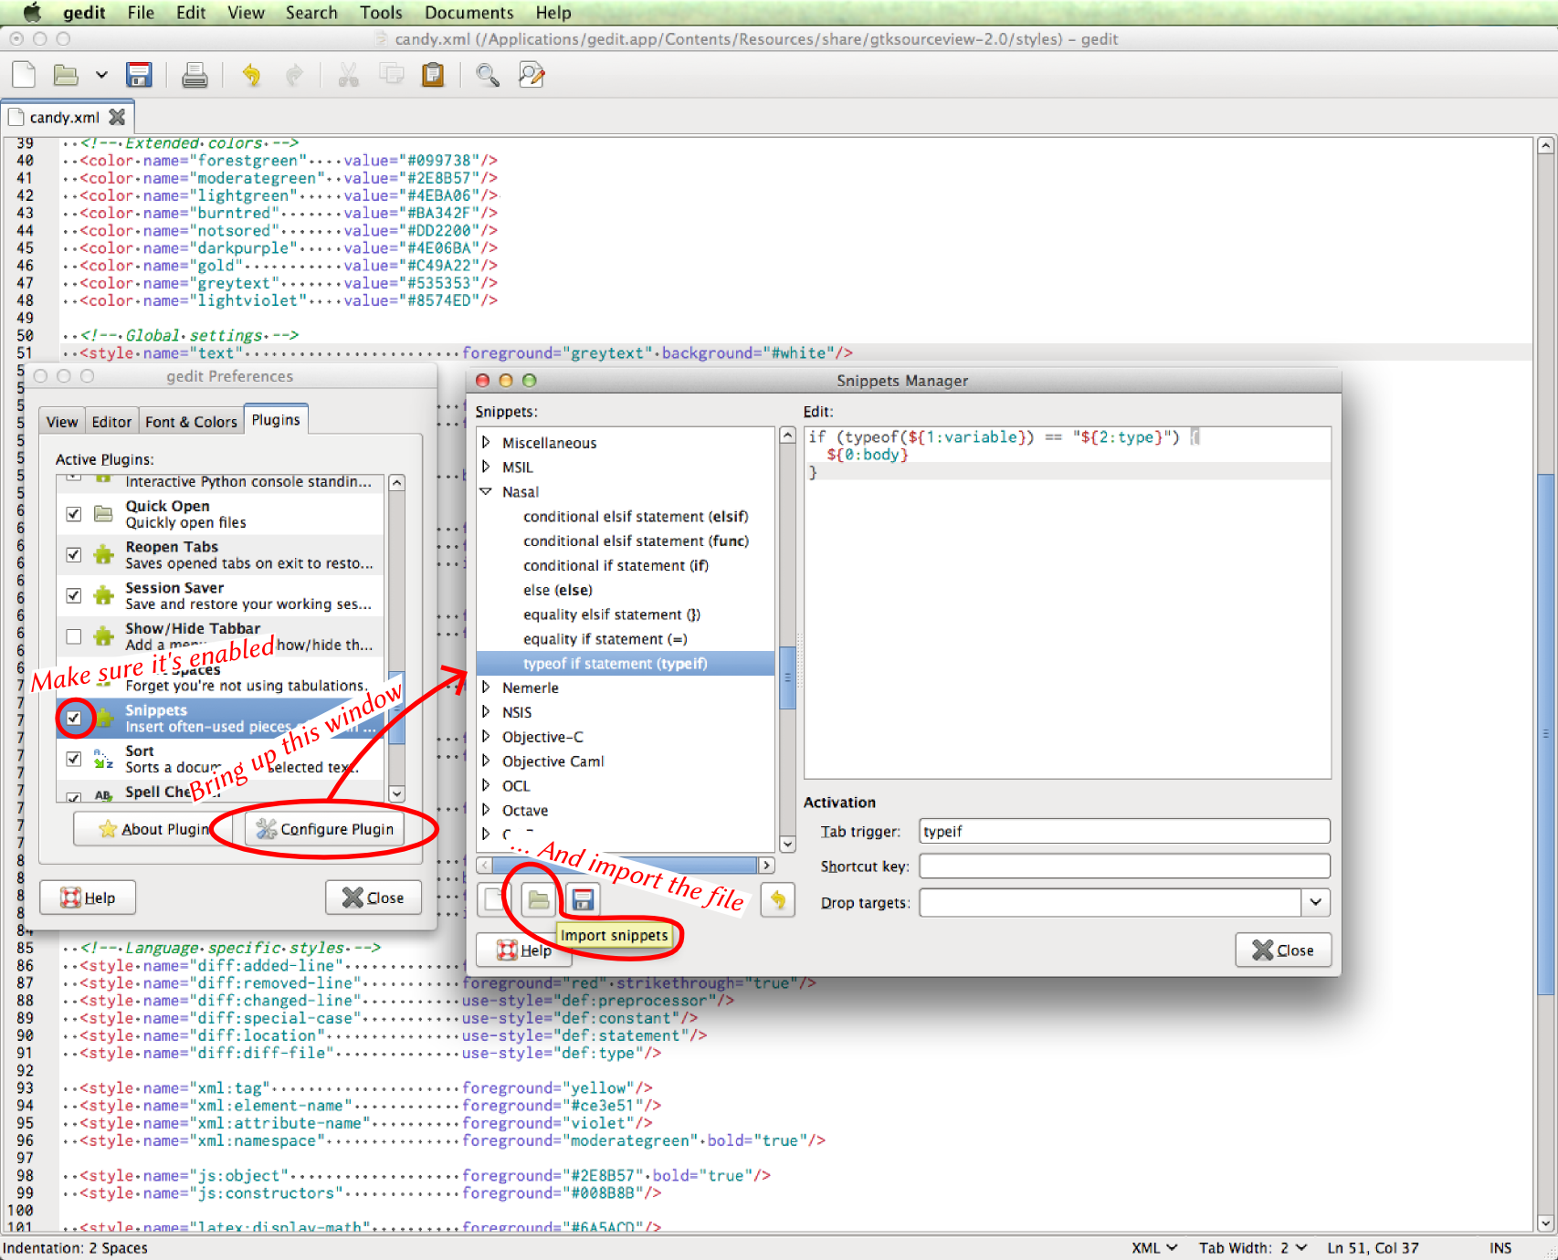
Task: Expand the Octave snippets group
Action: point(486,810)
